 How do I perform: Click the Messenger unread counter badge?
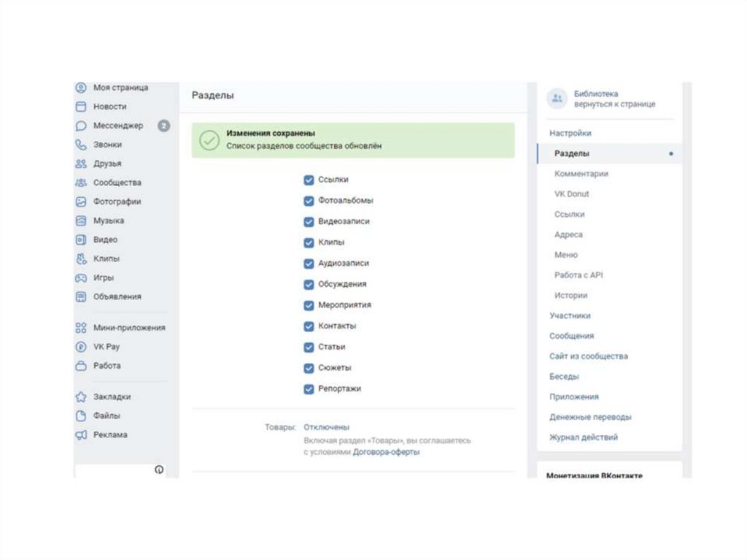pos(164,126)
